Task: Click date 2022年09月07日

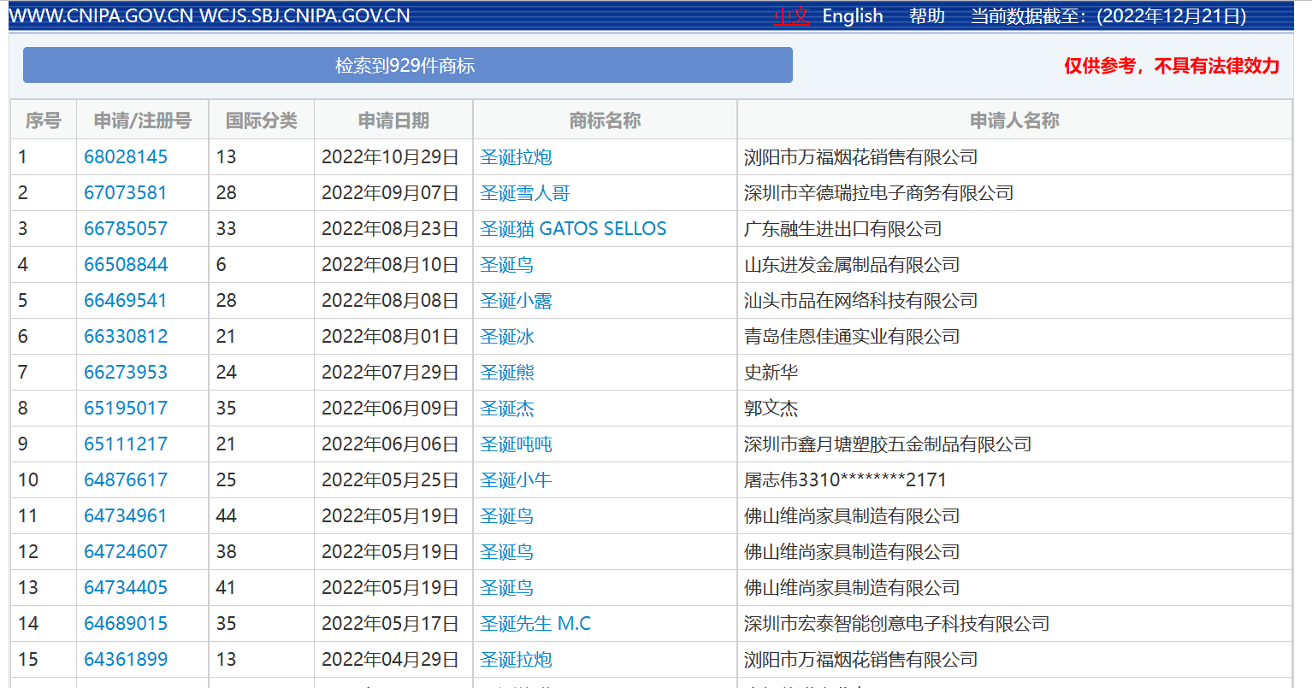Action: point(391,193)
